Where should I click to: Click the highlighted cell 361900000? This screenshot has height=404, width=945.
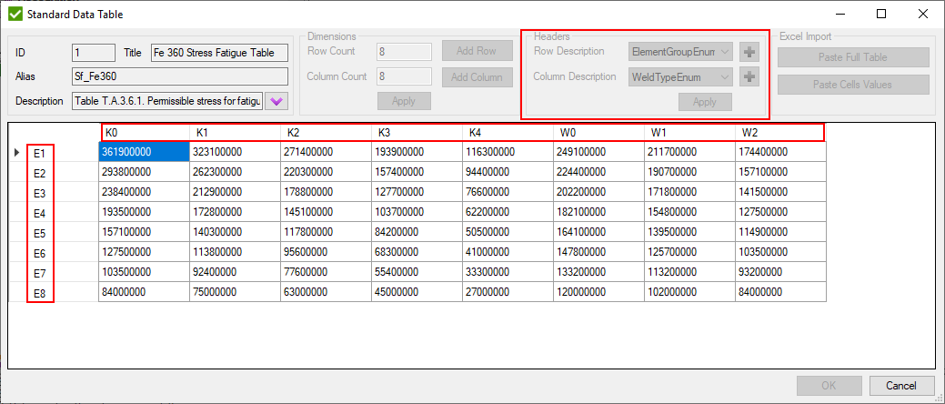pyautogui.click(x=144, y=153)
